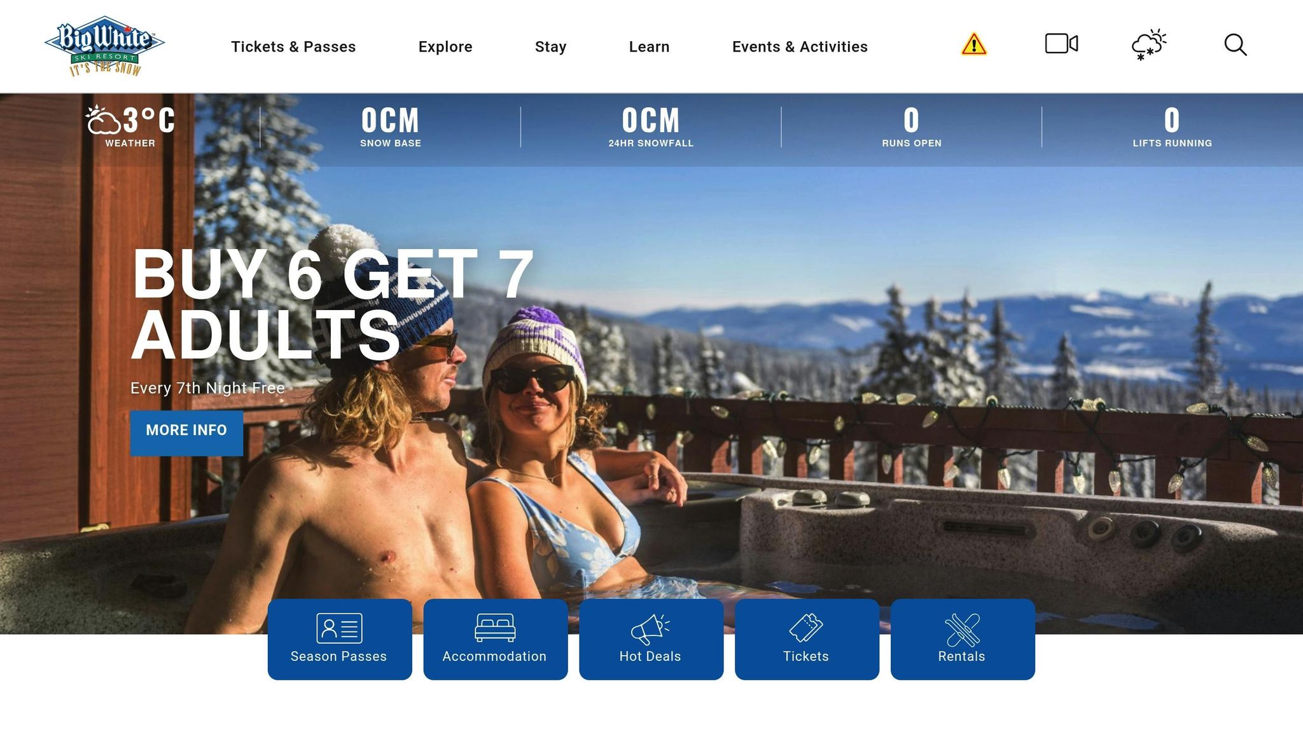Click the Season Passes card icon
This screenshot has width=1303, height=732.
(x=340, y=628)
